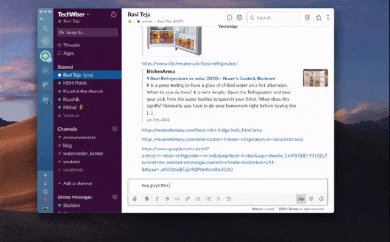Hide formatting toolbar with Aa button
The height and width of the screenshot is (242, 390).
[x=301, y=199]
